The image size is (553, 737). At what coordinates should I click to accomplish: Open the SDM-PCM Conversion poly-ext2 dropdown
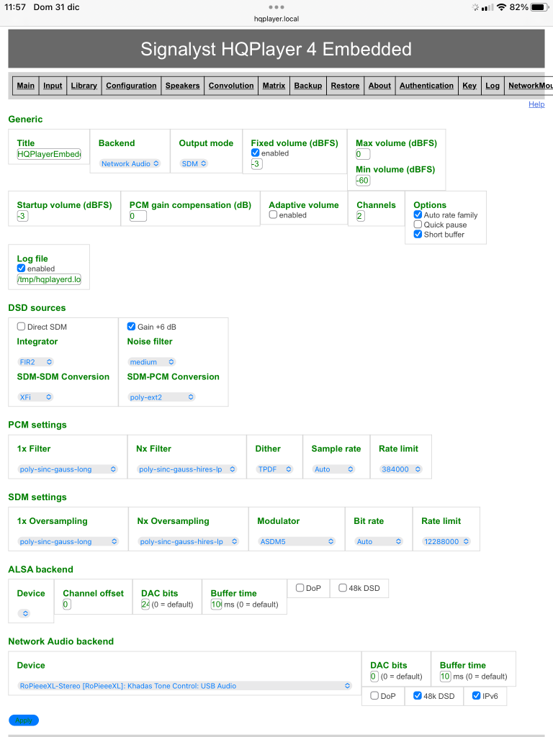[x=162, y=397]
